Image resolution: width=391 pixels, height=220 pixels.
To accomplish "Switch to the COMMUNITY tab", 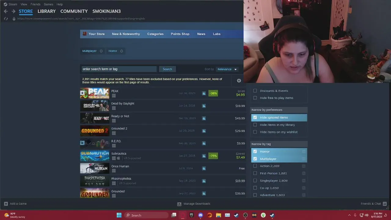I will (x=74, y=11).
